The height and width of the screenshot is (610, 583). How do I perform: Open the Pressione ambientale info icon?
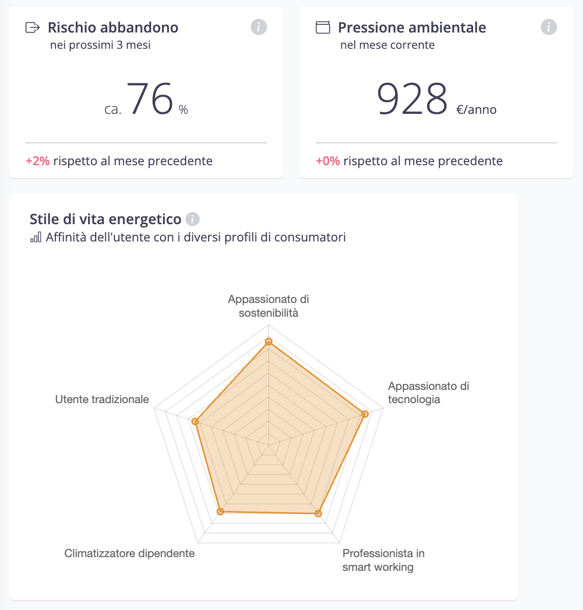tap(548, 27)
